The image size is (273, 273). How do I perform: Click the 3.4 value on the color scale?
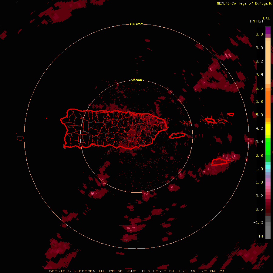tap(259, 142)
